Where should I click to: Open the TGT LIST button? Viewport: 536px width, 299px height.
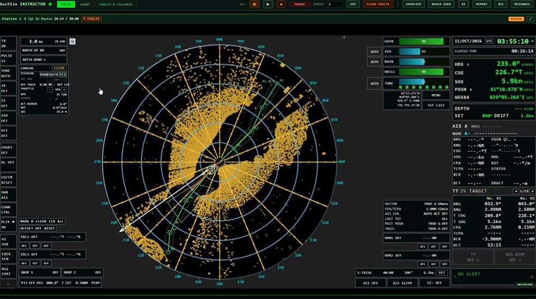click(x=436, y=105)
